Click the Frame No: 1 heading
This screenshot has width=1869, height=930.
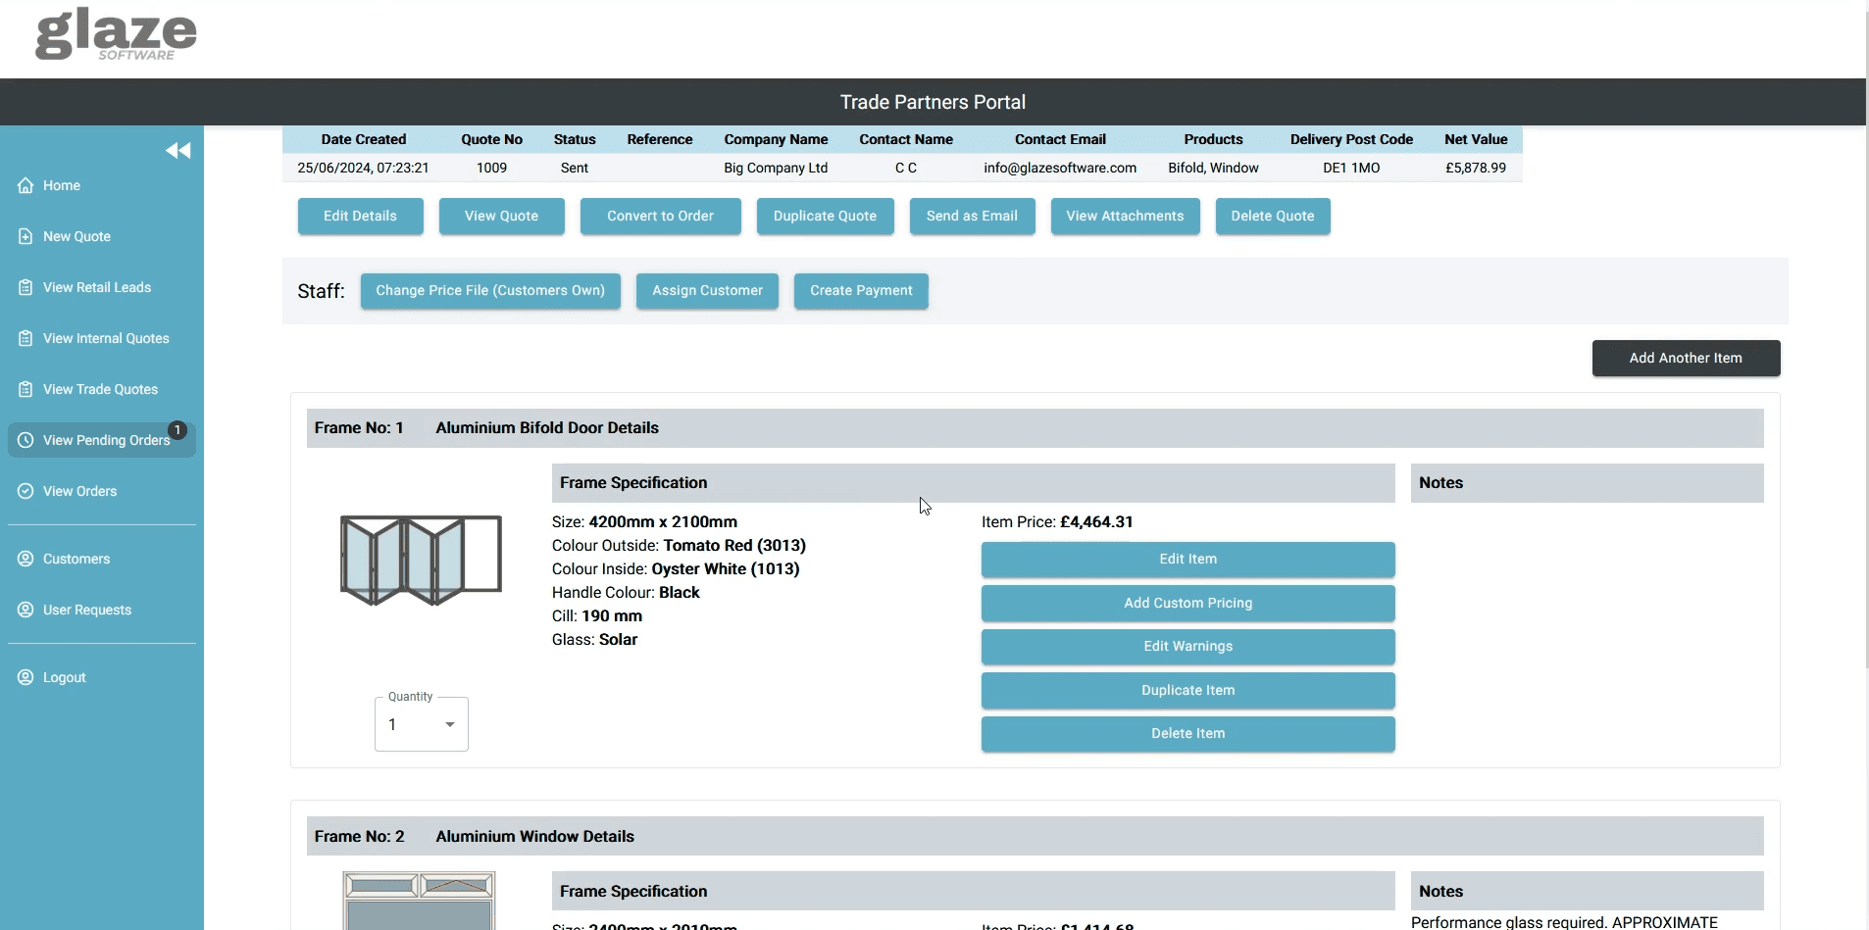click(359, 428)
